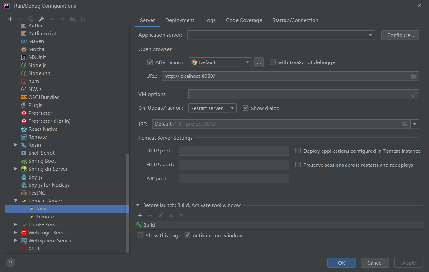Click the URL field folder browse icon

pyautogui.click(x=414, y=76)
